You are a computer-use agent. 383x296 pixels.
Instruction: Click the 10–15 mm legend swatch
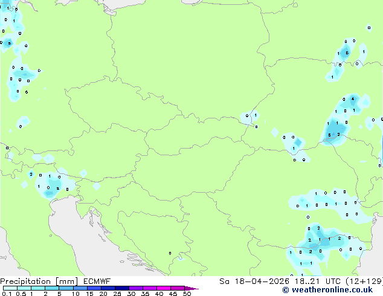tap(80, 288)
